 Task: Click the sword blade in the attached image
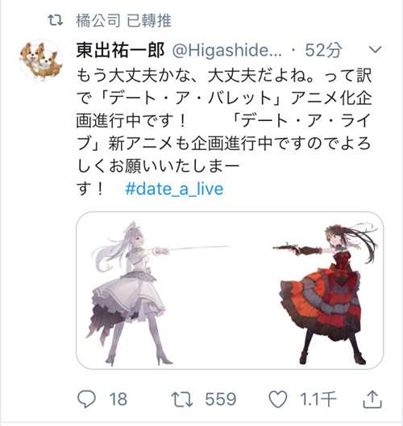click(199, 248)
